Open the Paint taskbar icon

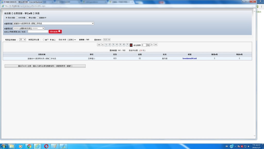click(55, 146)
